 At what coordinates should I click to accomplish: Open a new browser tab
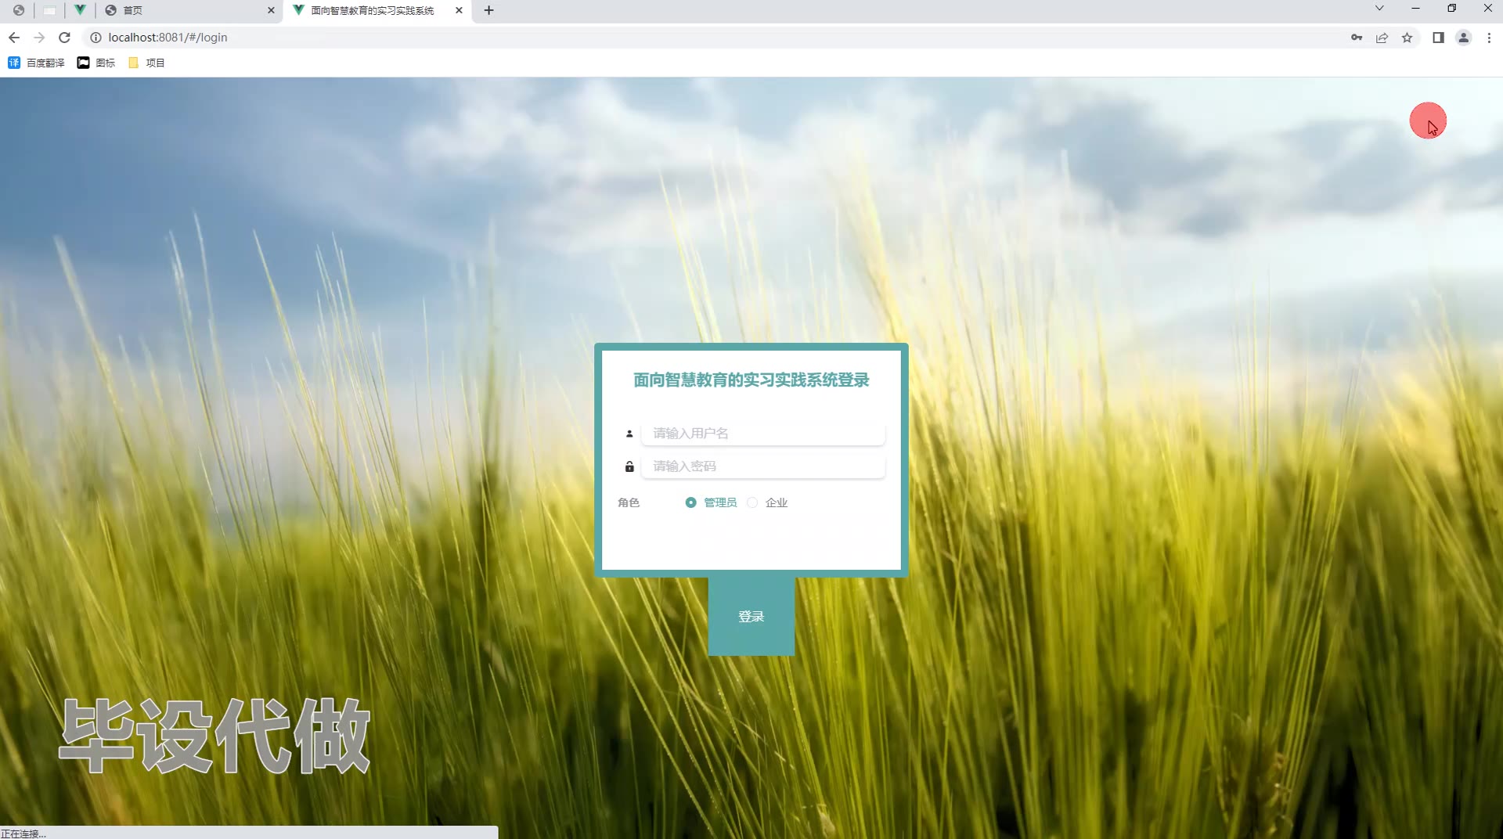coord(489,10)
